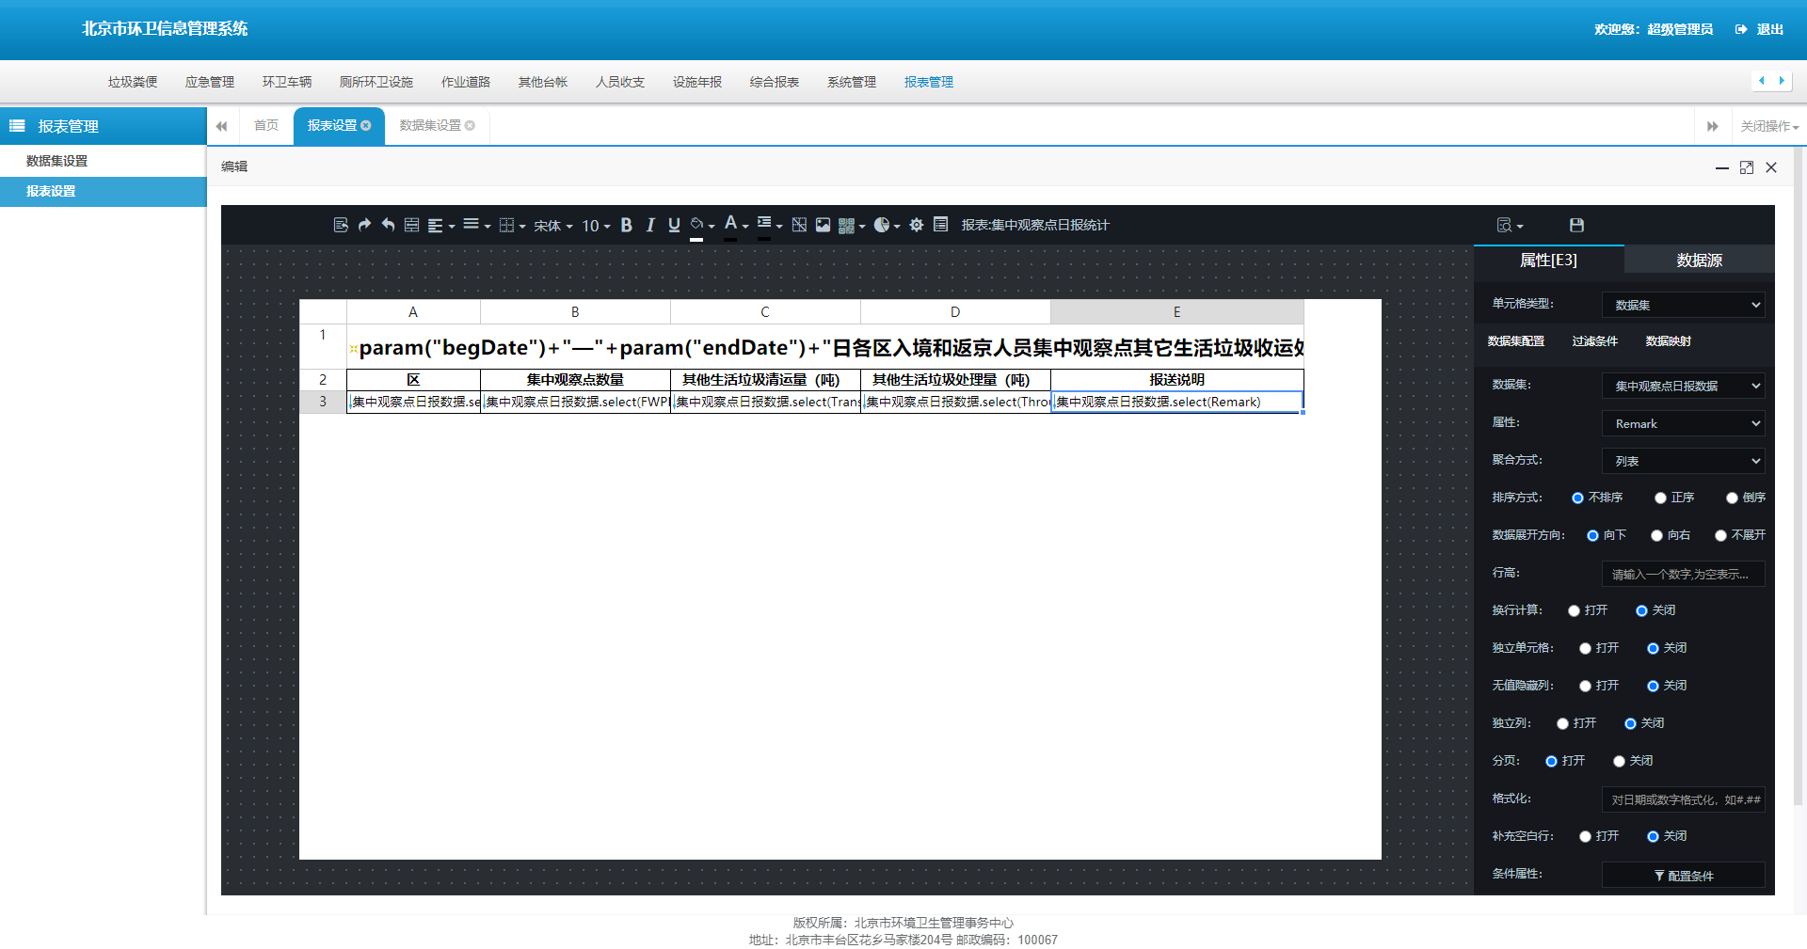Set 分页 to 关闭
Viewport: 1807px width, 949px height.
[x=1619, y=761]
